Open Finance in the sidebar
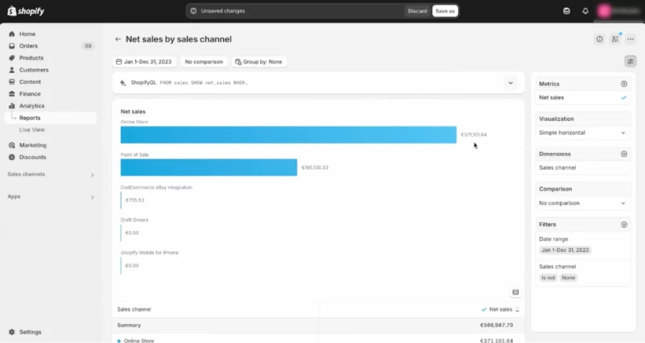 (x=30, y=94)
